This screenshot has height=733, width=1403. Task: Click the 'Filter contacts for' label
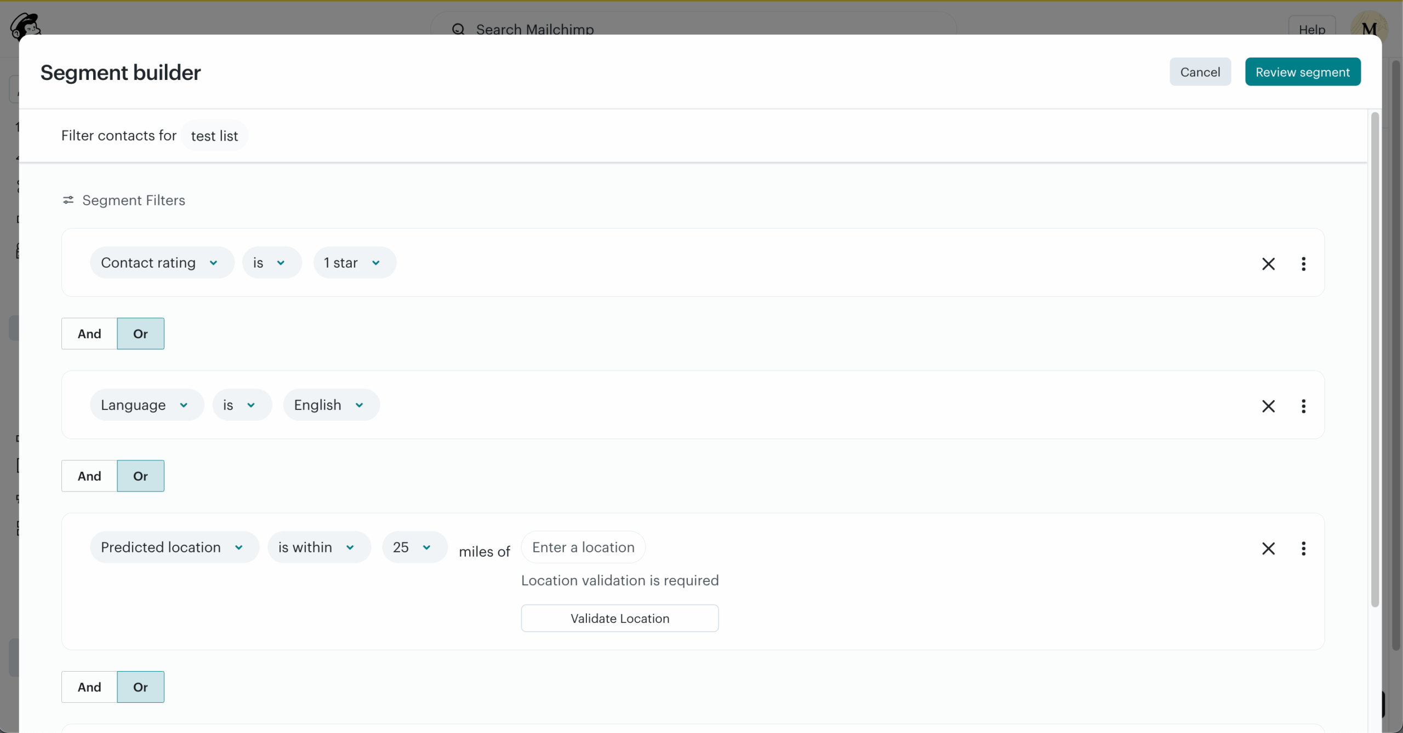[119, 136]
